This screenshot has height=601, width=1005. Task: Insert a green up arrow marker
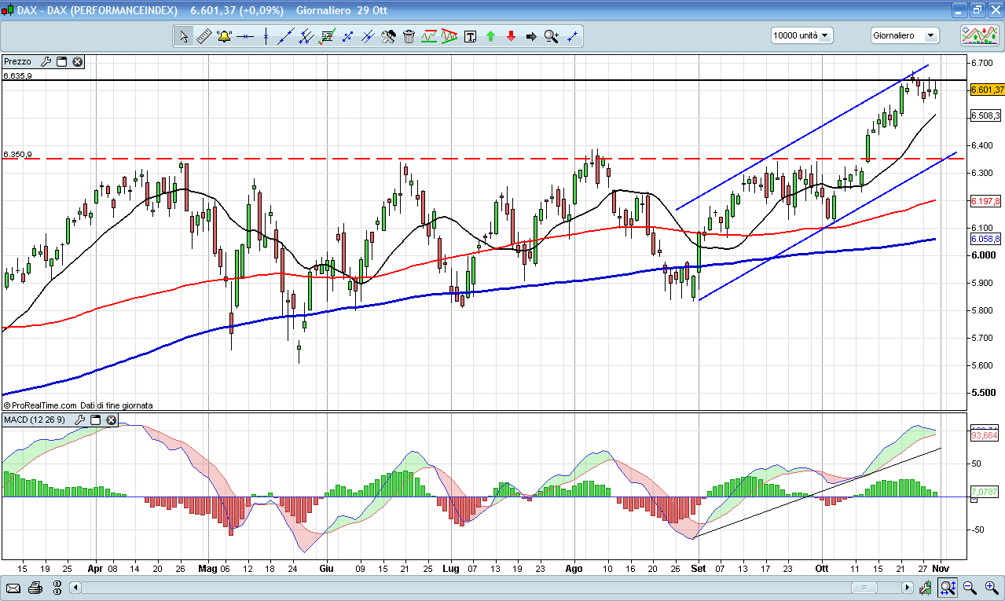tap(491, 36)
